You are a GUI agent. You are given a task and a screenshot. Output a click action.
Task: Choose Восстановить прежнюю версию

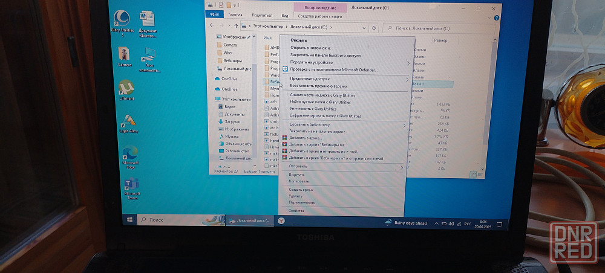pyautogui.click(x=318, y=86)
